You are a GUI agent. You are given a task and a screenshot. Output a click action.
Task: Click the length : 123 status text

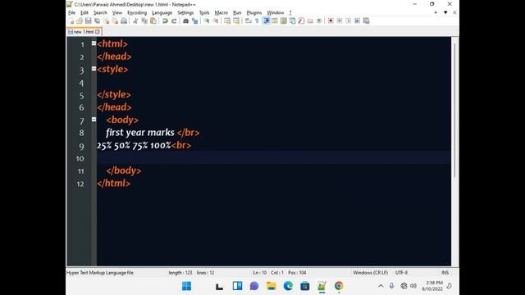tap(180, 273)
